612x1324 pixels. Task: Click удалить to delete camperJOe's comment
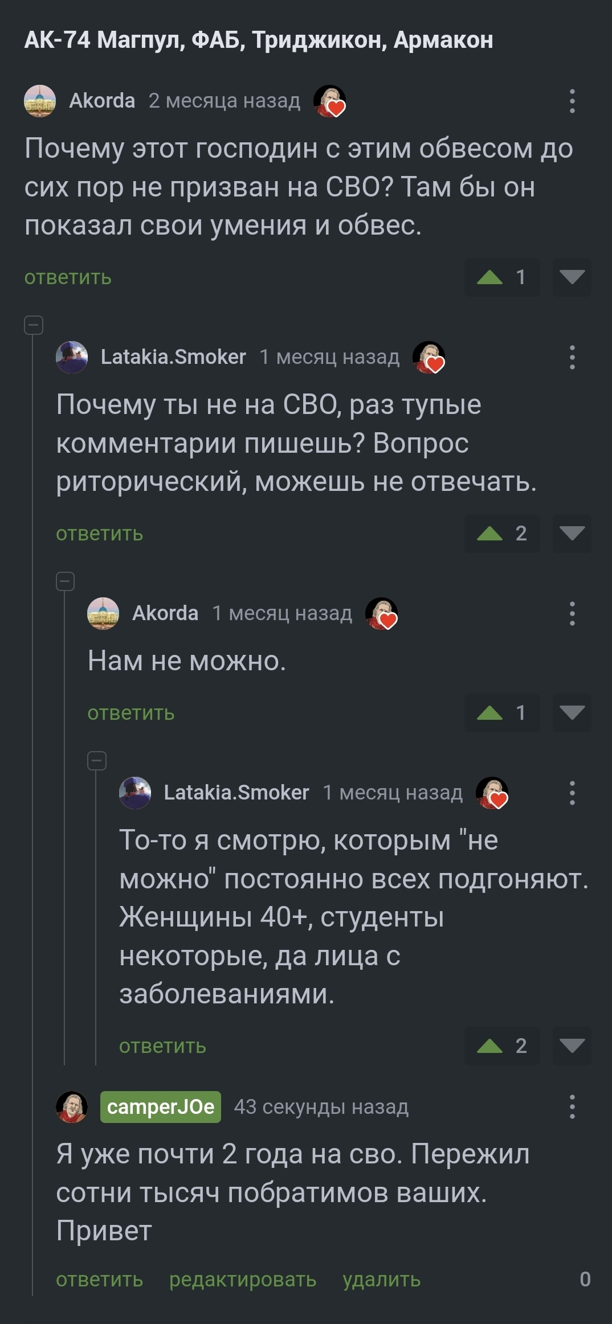point(382,1280)
